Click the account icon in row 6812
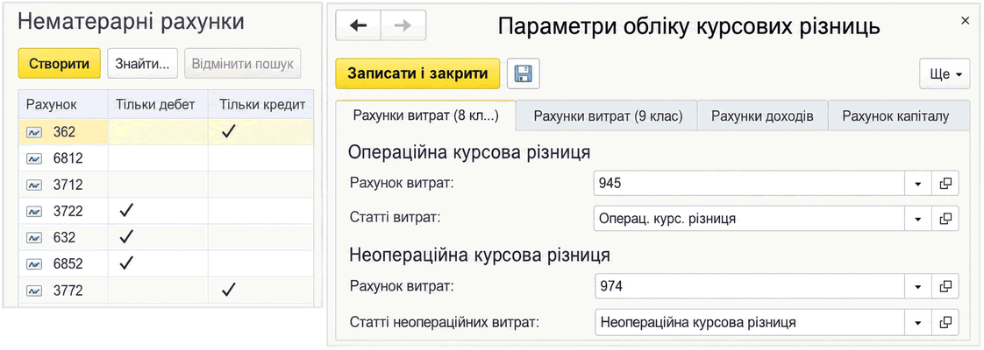The image size is (984, 350). [34, 158]
